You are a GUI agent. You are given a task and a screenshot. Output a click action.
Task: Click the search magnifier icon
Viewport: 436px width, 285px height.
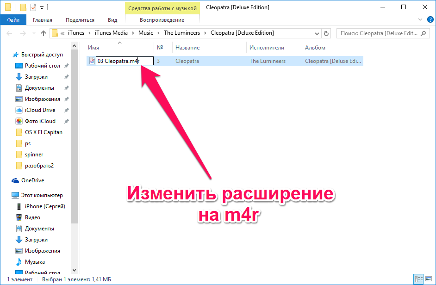pos(423,33)
